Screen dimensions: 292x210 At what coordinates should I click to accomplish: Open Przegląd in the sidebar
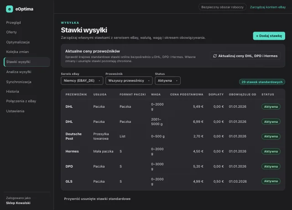tap(13, 22)
